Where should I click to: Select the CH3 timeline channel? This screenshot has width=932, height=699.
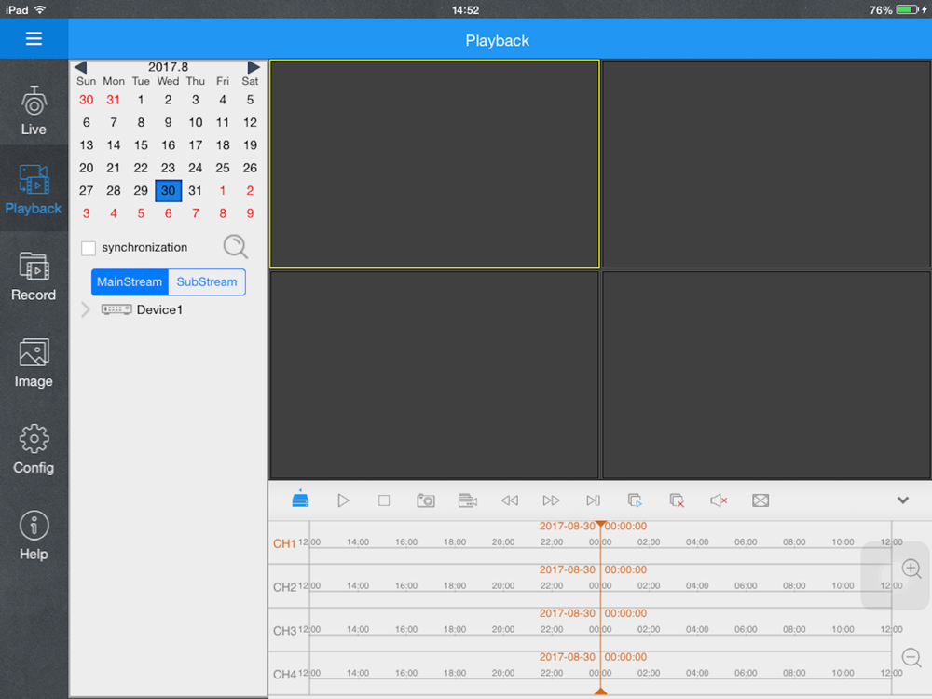284,631
